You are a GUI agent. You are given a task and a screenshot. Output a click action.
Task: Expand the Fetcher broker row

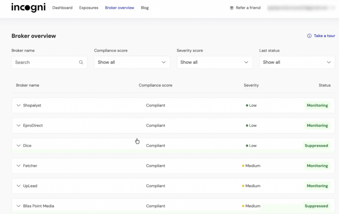click(19, 166)
